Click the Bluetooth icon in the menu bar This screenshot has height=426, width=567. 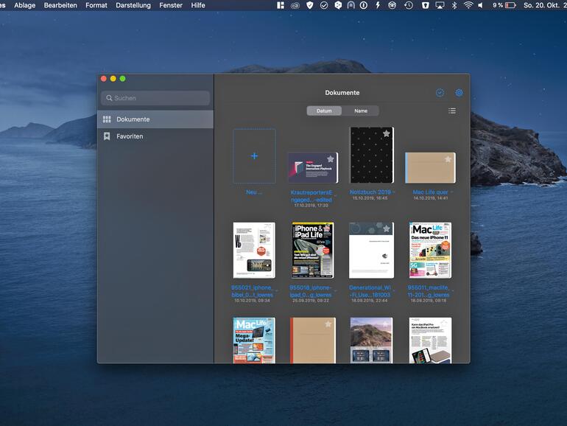pos(454,5)
